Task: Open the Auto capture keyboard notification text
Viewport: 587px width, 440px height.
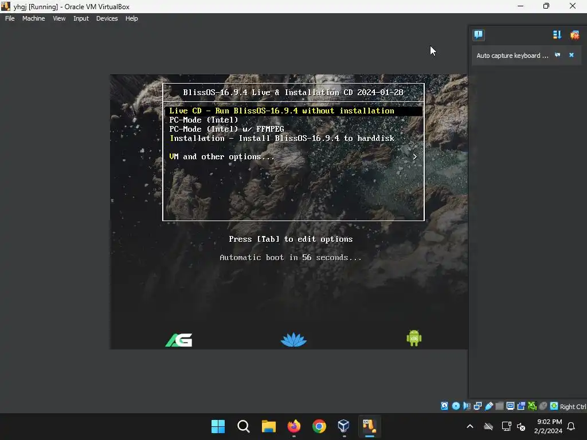Action: [512, 56]
